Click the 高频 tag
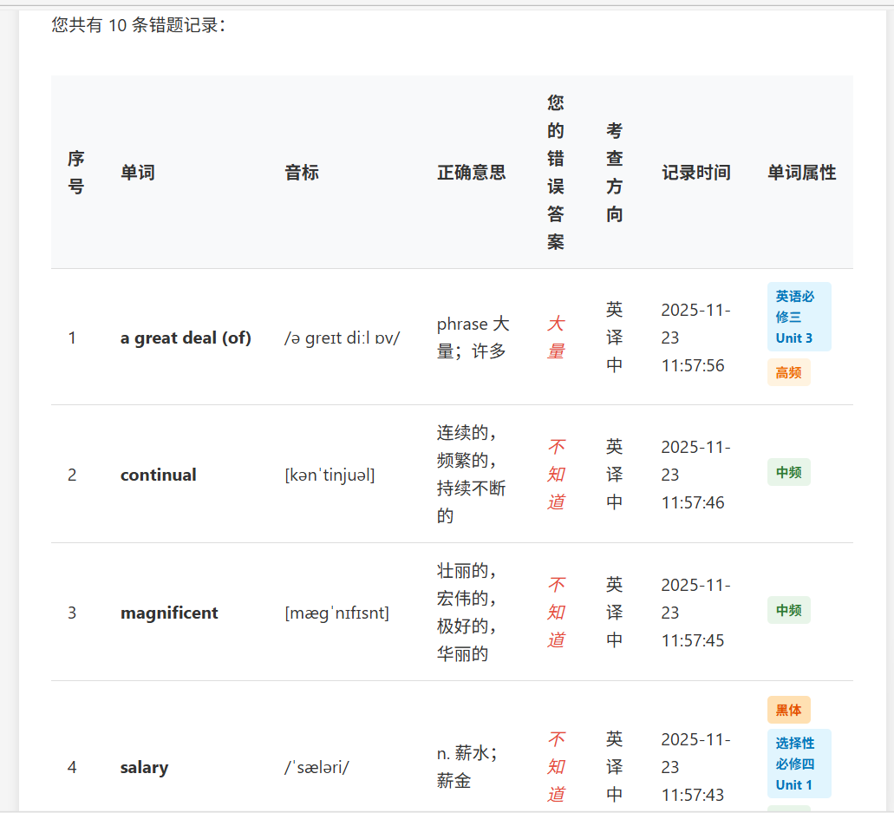Screen dimensions: 894x813 (x=788, y=372)
